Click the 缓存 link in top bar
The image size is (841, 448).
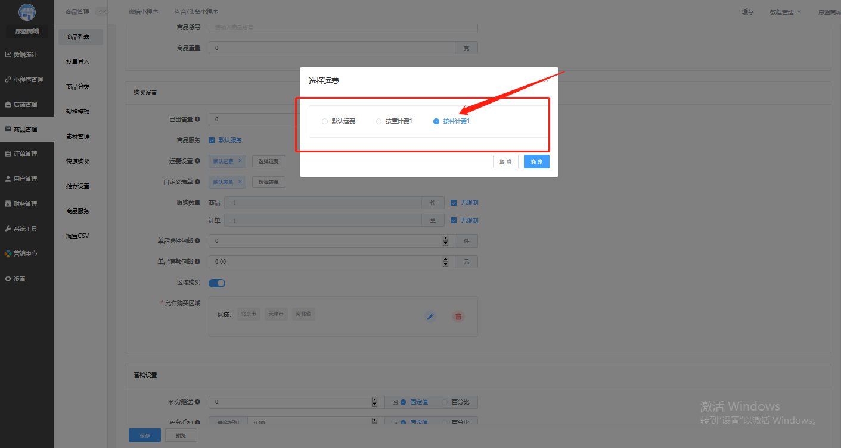747,11
